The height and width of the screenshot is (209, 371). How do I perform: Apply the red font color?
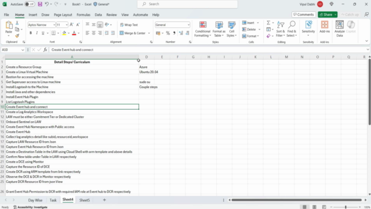74,33
